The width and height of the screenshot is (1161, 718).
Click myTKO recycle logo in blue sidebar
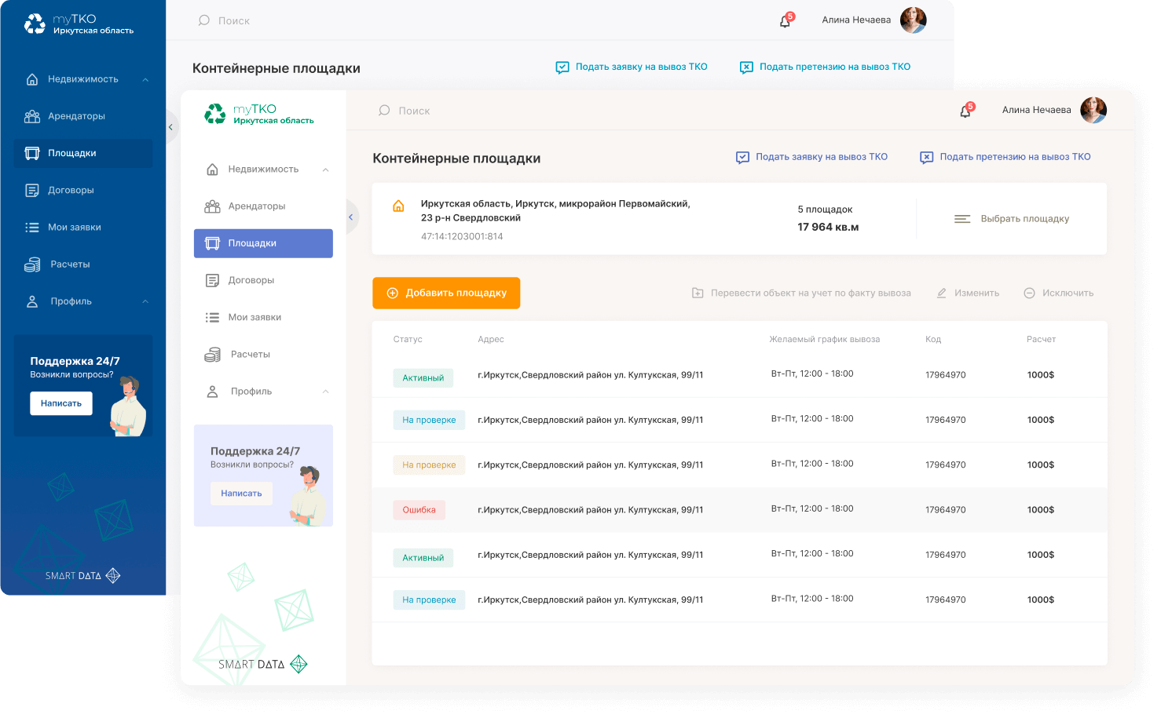pos(35,24)
